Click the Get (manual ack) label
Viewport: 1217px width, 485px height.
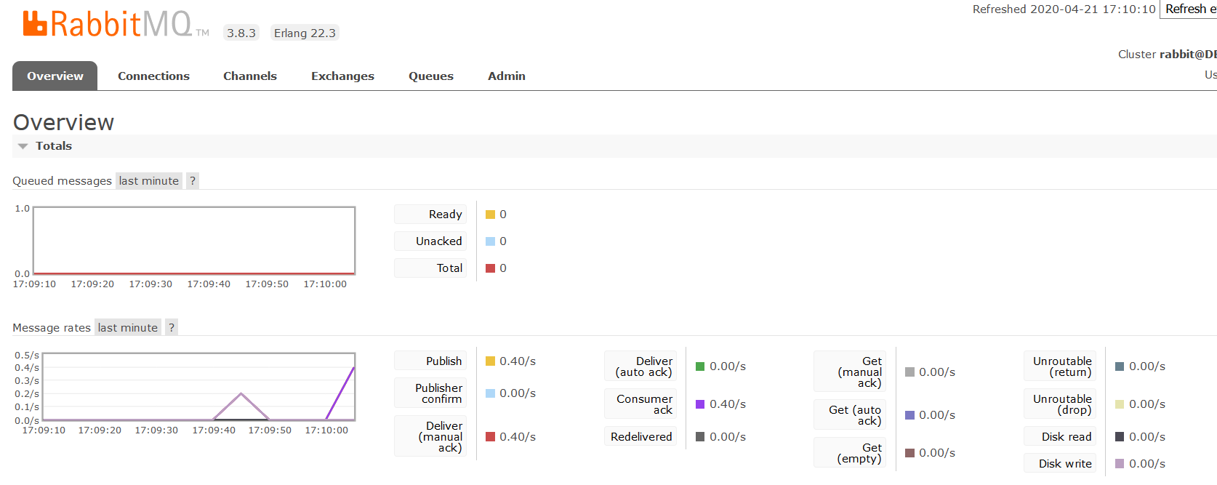850,372
